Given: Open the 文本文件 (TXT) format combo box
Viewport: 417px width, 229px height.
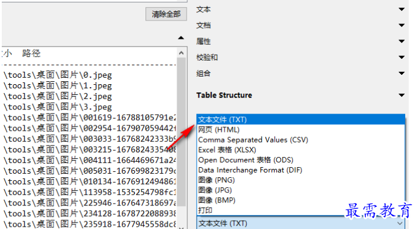Looking at the screenshot, I should click(300, 223).
